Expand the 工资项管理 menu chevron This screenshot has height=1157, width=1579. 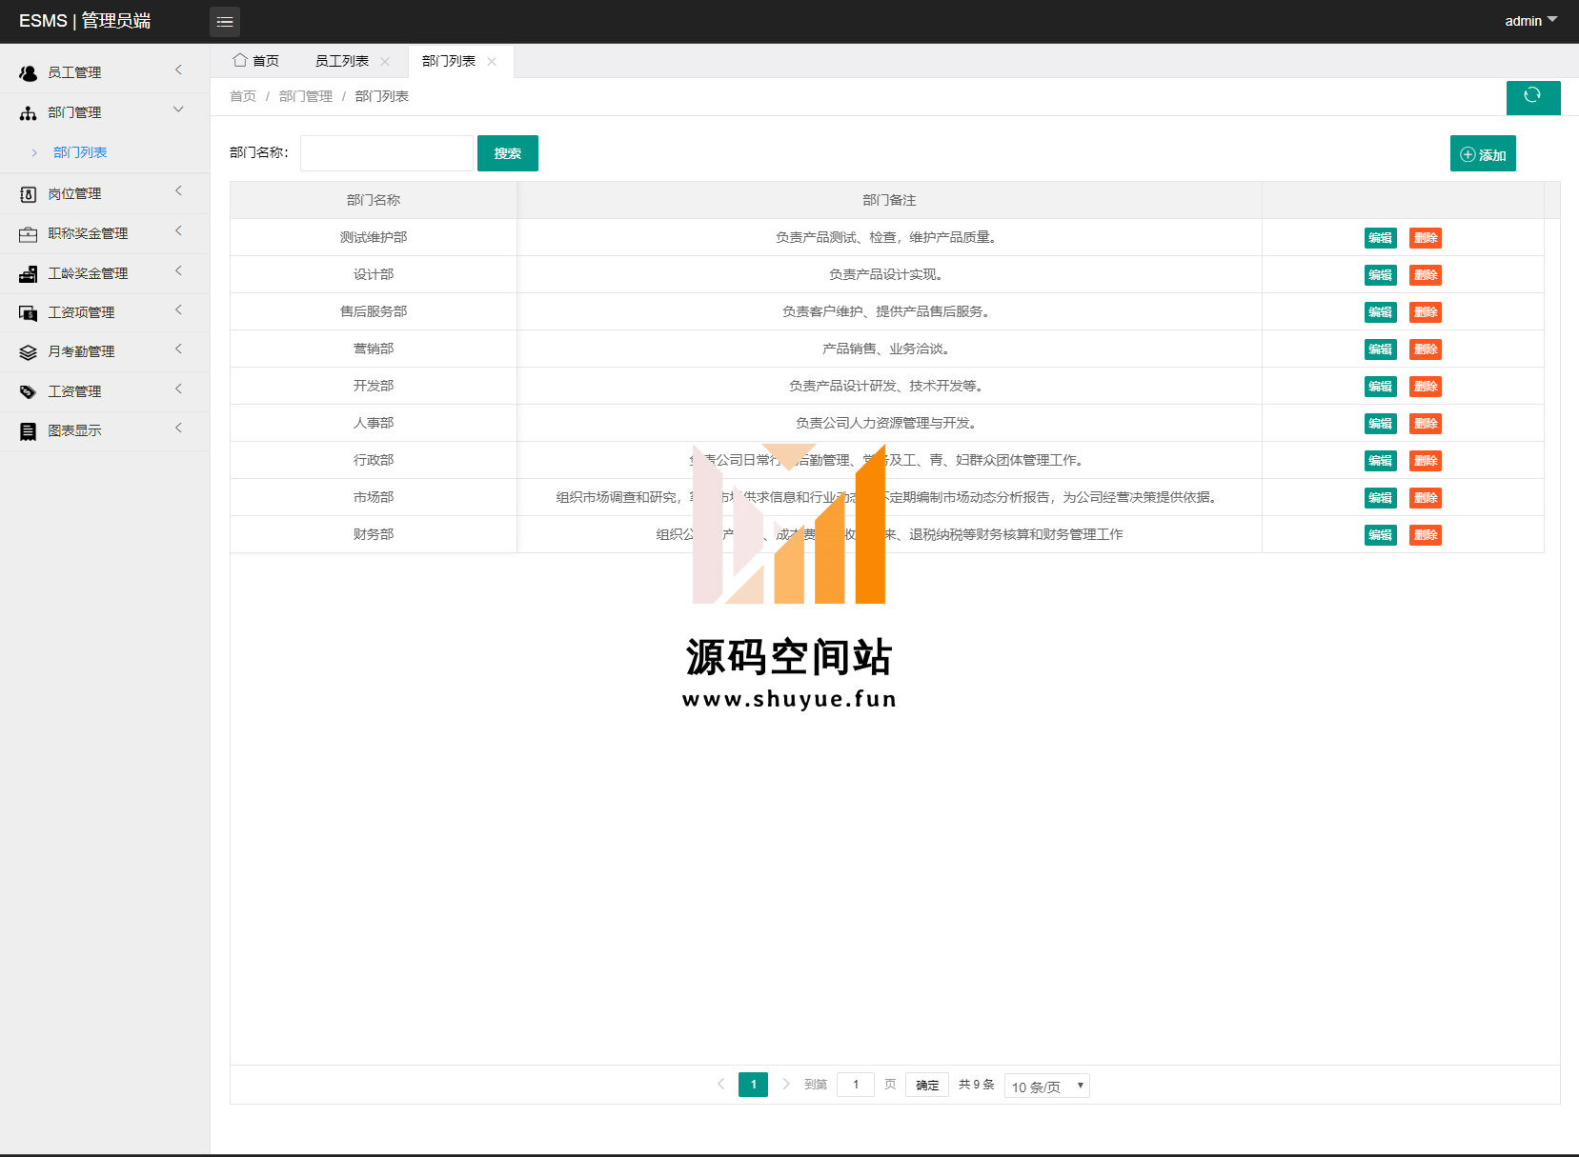click(x=178, y=310)
